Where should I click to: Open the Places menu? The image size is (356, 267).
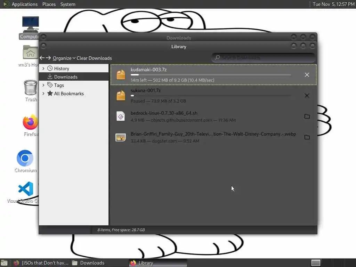49,4
